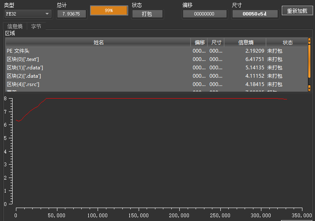
Task: Select the 区块(0)['.text'] row
Action: [157, 59]
